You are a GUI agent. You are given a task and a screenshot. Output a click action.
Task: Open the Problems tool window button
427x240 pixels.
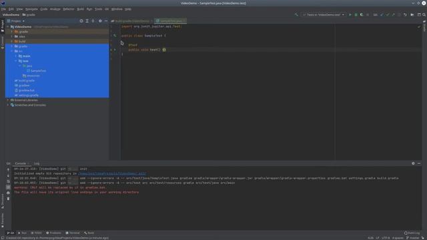(53, 233)
